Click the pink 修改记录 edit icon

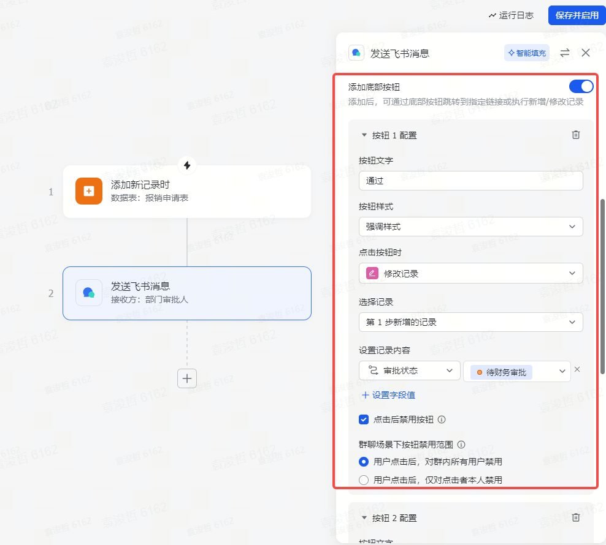click(372, 273)
